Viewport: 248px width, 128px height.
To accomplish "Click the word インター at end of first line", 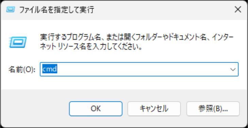I will click(x=222, y=38).
